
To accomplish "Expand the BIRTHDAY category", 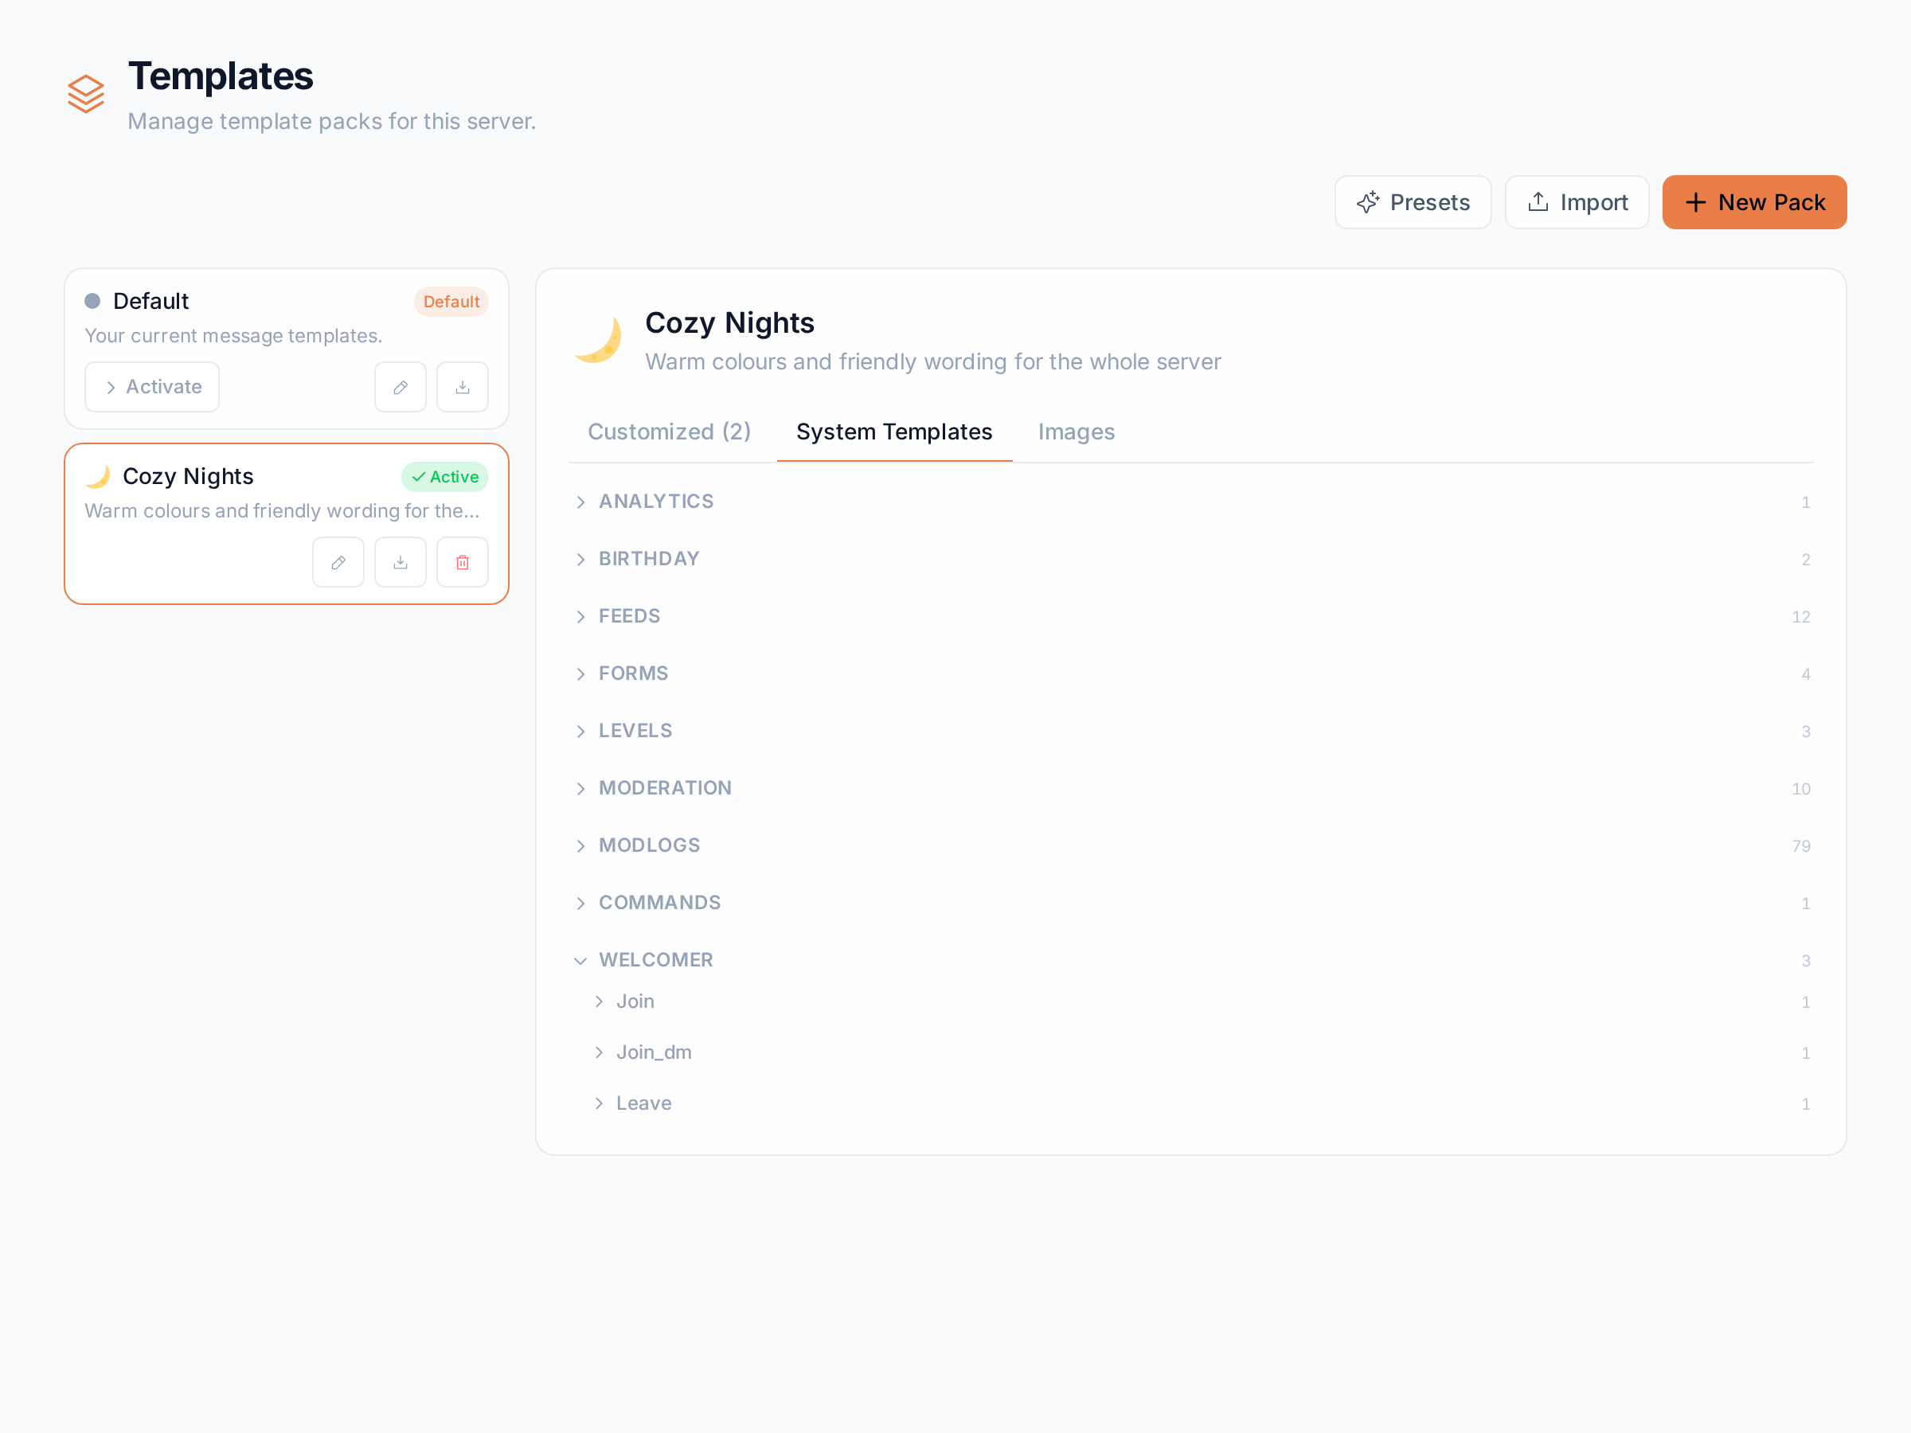I will [x=1190, y=559].
